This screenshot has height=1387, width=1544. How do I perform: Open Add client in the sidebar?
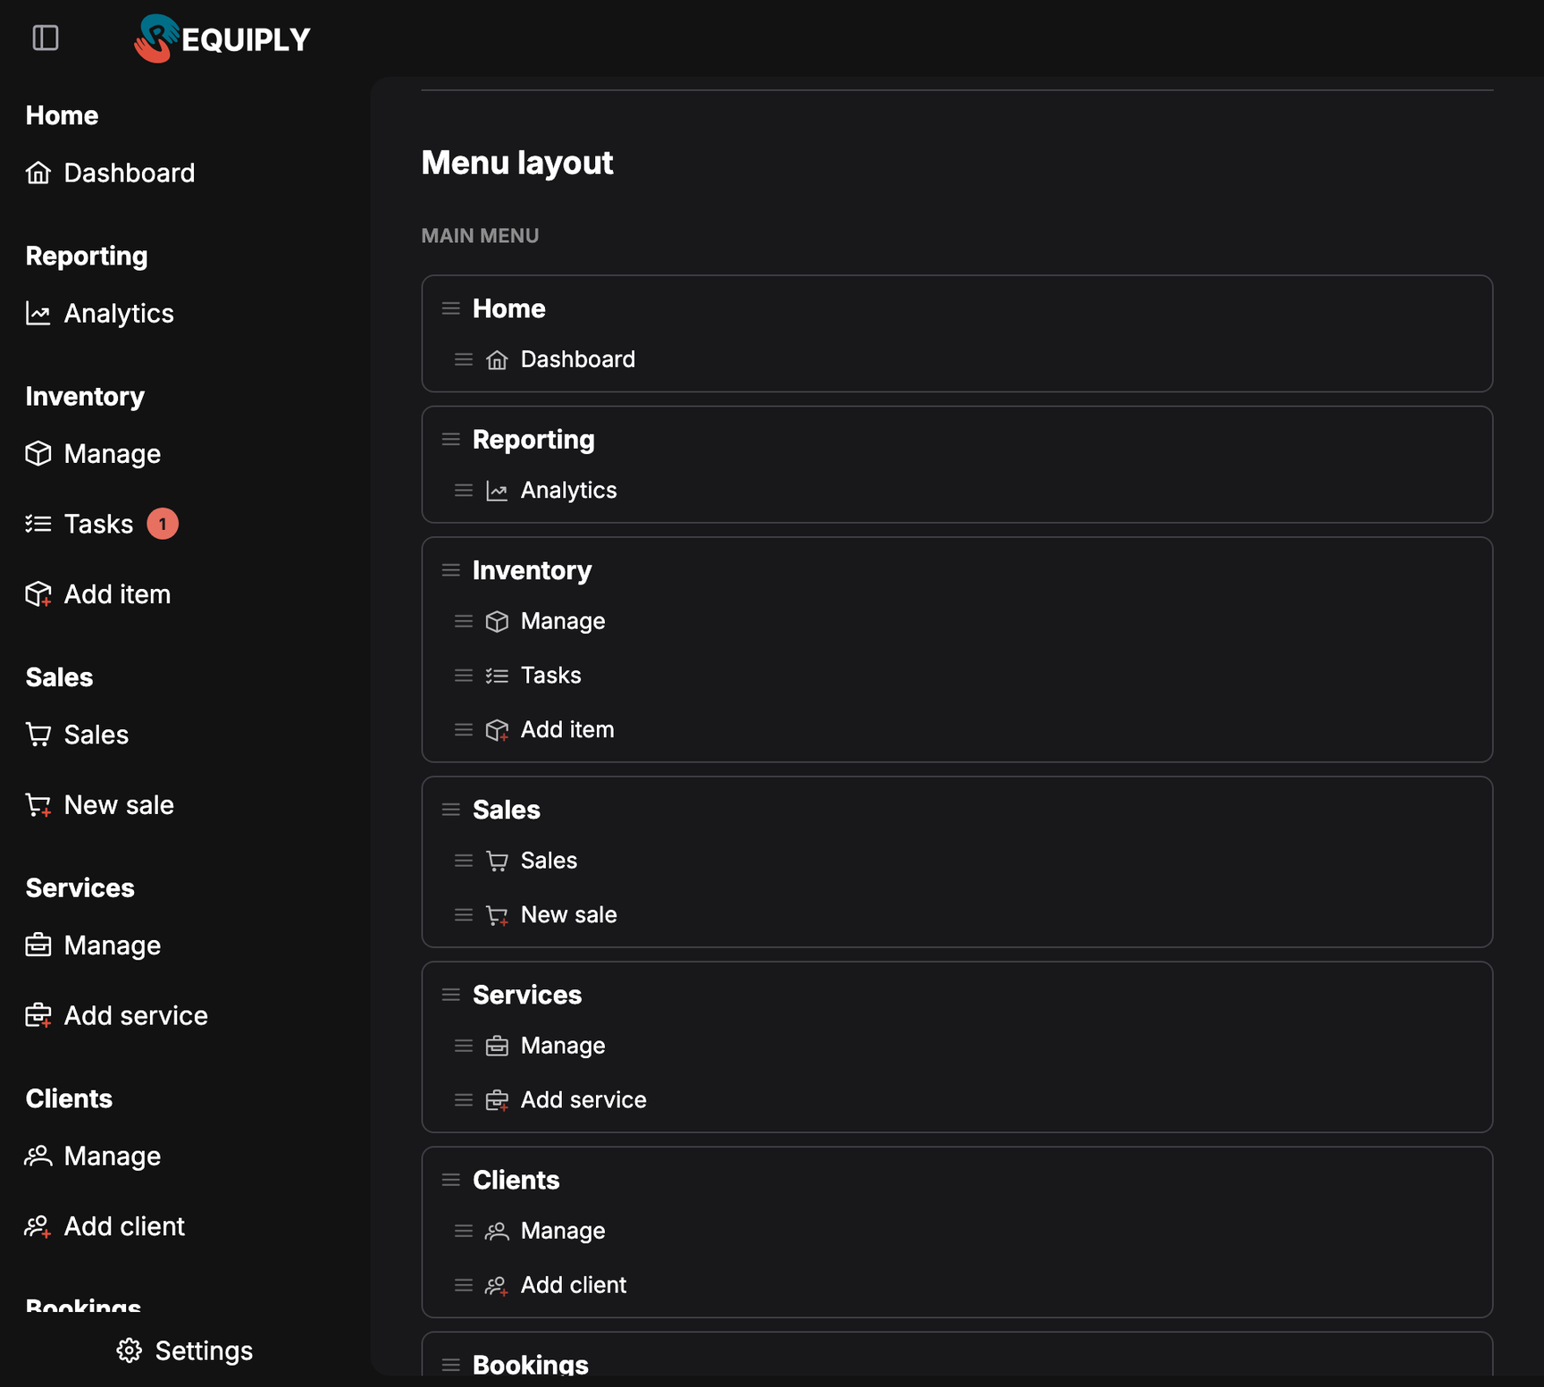105,1227
